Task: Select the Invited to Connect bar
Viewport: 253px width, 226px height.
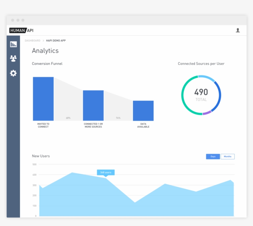Action: pyautogui.click(x=43, y=99)
